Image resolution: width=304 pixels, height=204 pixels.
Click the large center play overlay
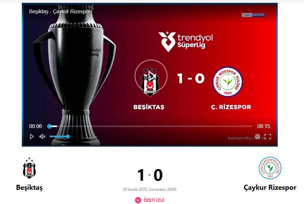[151, 76]
